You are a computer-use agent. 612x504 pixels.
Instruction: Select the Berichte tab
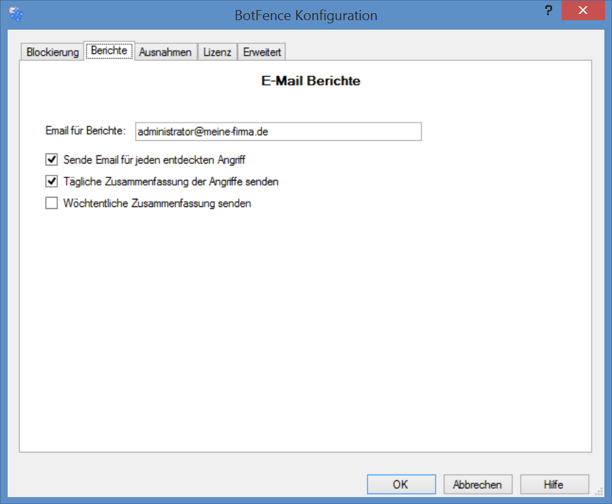coord(109,51)
